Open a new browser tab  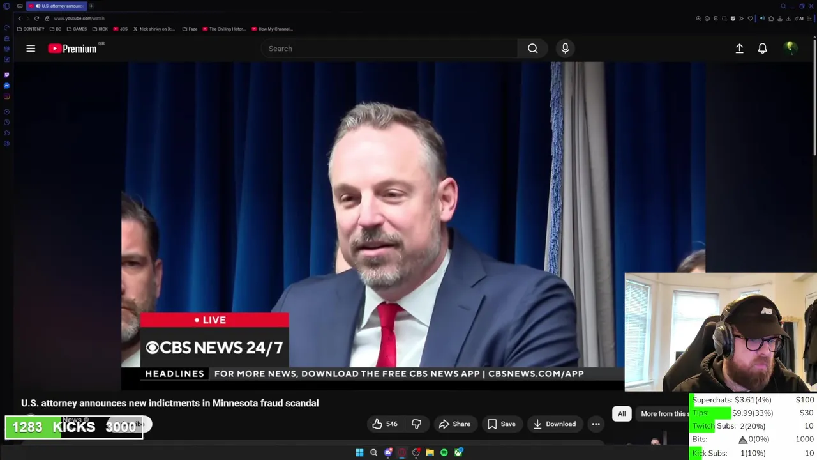[x=91, y=6]
